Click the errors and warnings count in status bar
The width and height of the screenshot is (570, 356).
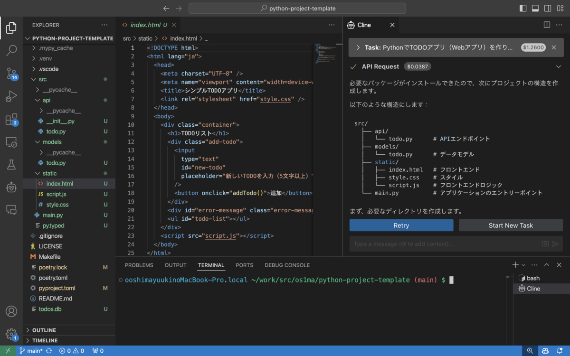tap(72, 351)
